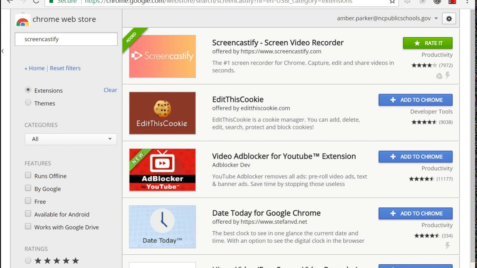Add Video Adblocker for Youtube to Chrome

click(x=416, y=157)
